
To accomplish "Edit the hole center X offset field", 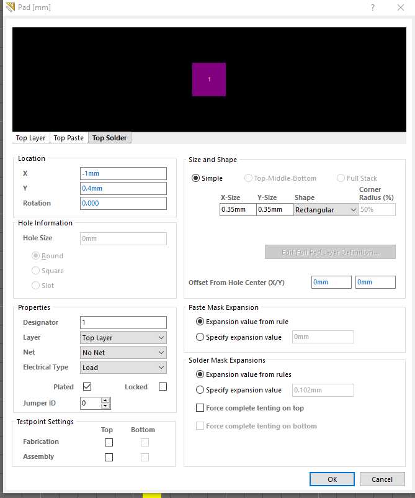I will click(331, 282).
